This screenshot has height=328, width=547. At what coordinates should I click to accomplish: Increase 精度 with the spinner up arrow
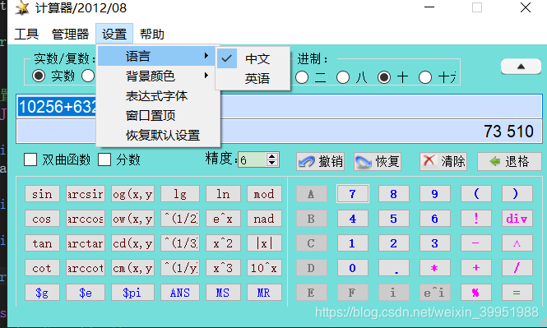click(x=272, y=156)
